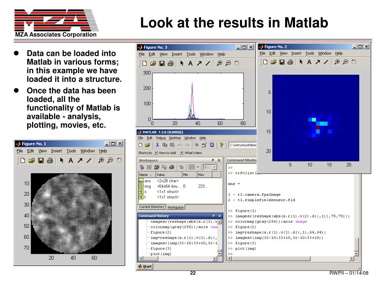Click Save icon in Figure No. 3
The height and width of the screenshot is (286, 386).
click(162, 63)
